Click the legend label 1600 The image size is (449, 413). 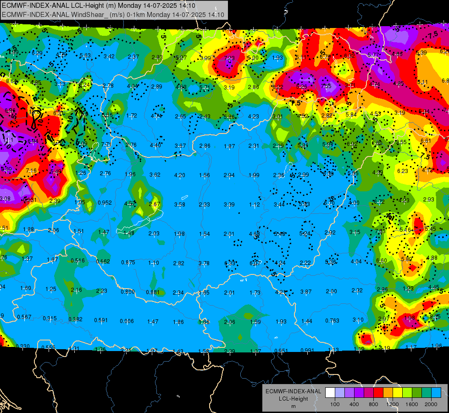click(x=411, y=404)
